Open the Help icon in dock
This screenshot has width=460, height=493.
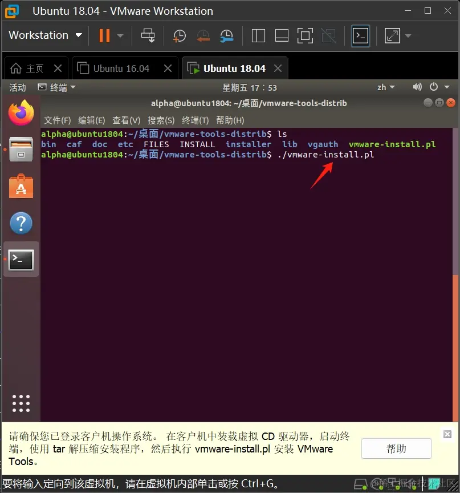point(21,223)
